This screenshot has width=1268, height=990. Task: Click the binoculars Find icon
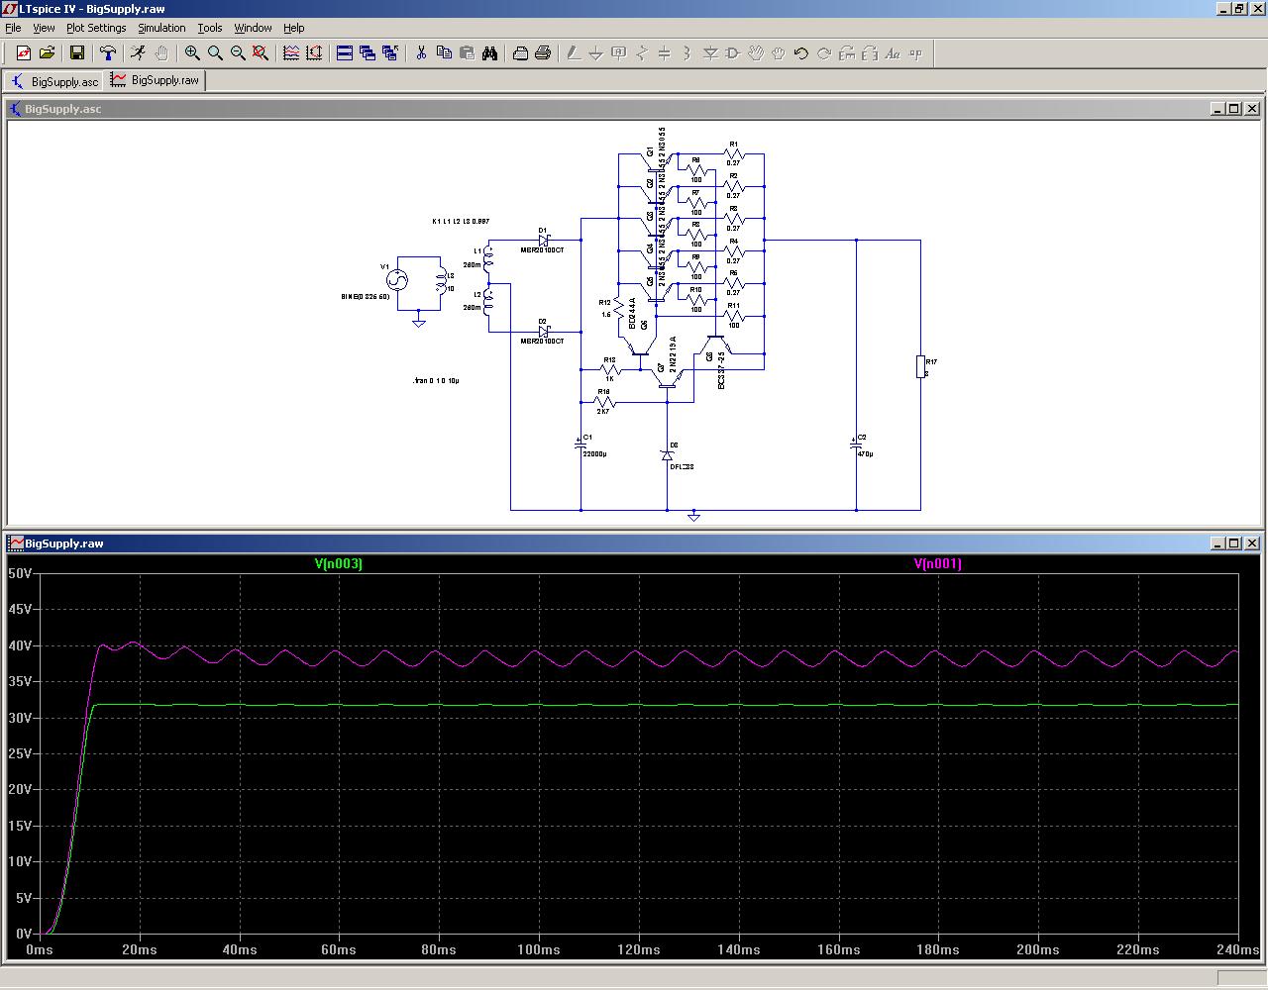point(489,53)
